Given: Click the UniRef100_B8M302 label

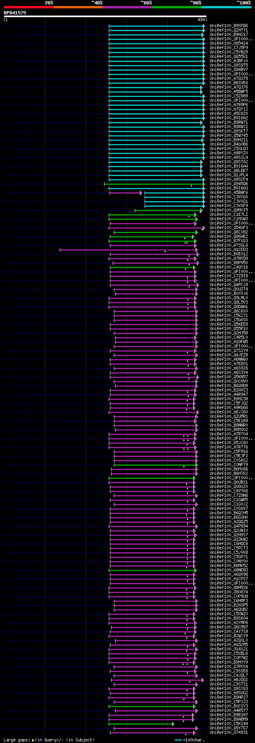Looking at the screenshot, I should click(229, 430).
